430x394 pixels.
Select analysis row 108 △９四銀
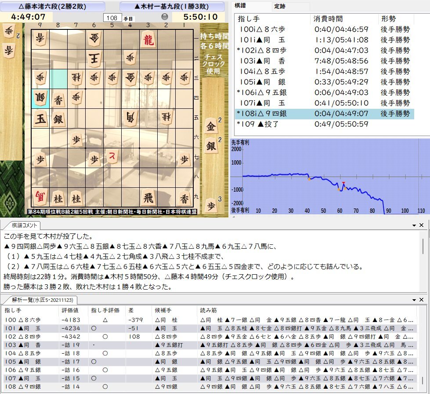pos(209,387)
